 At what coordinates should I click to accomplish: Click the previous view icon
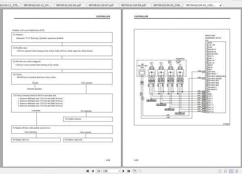tap(135, 171)
